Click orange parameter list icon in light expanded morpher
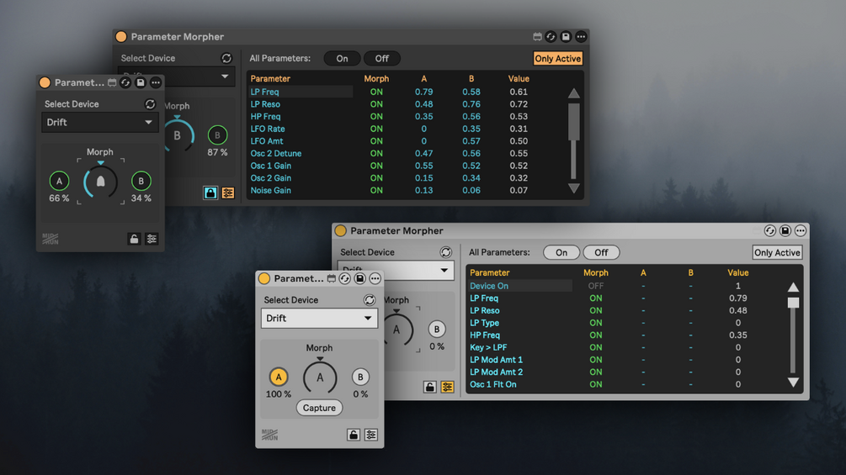The width and height of the screenshot is (846, 475). point(447,387)
